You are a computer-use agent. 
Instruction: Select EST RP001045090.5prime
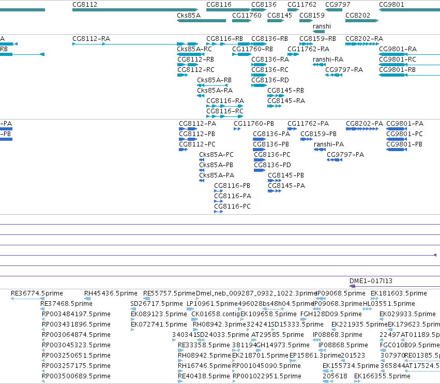pos(234,371)
